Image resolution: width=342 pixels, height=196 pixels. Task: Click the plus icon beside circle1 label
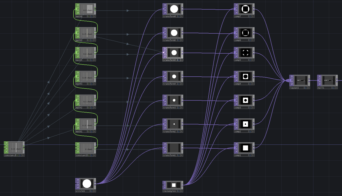click(x=94, y=191)
